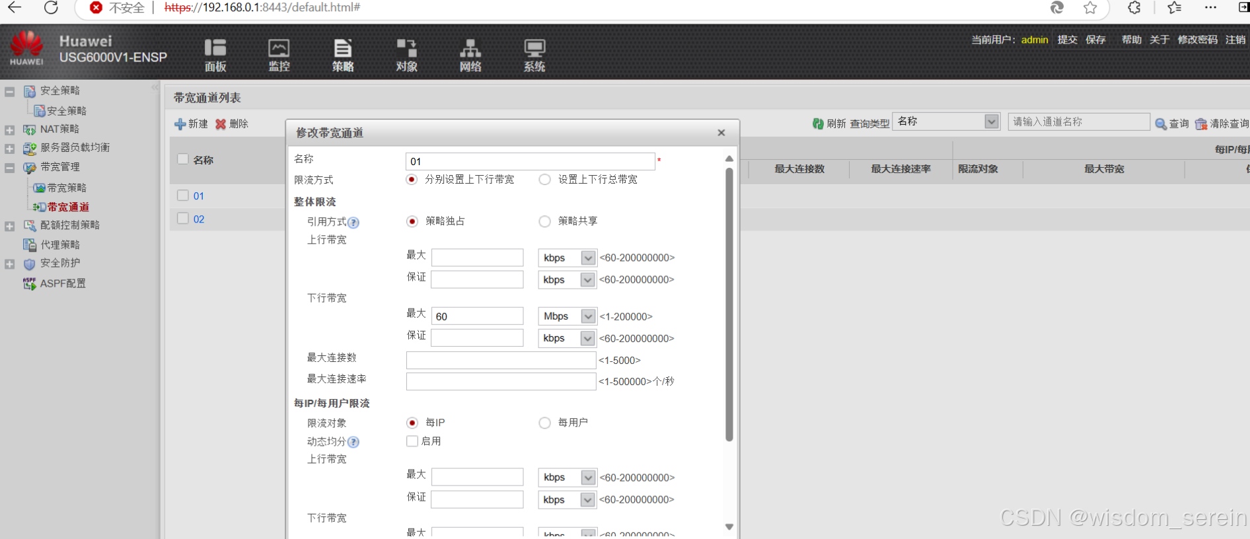Bookmark page with the star icon
Viewport: 1250px width, 539px height.
[1090, 7]
